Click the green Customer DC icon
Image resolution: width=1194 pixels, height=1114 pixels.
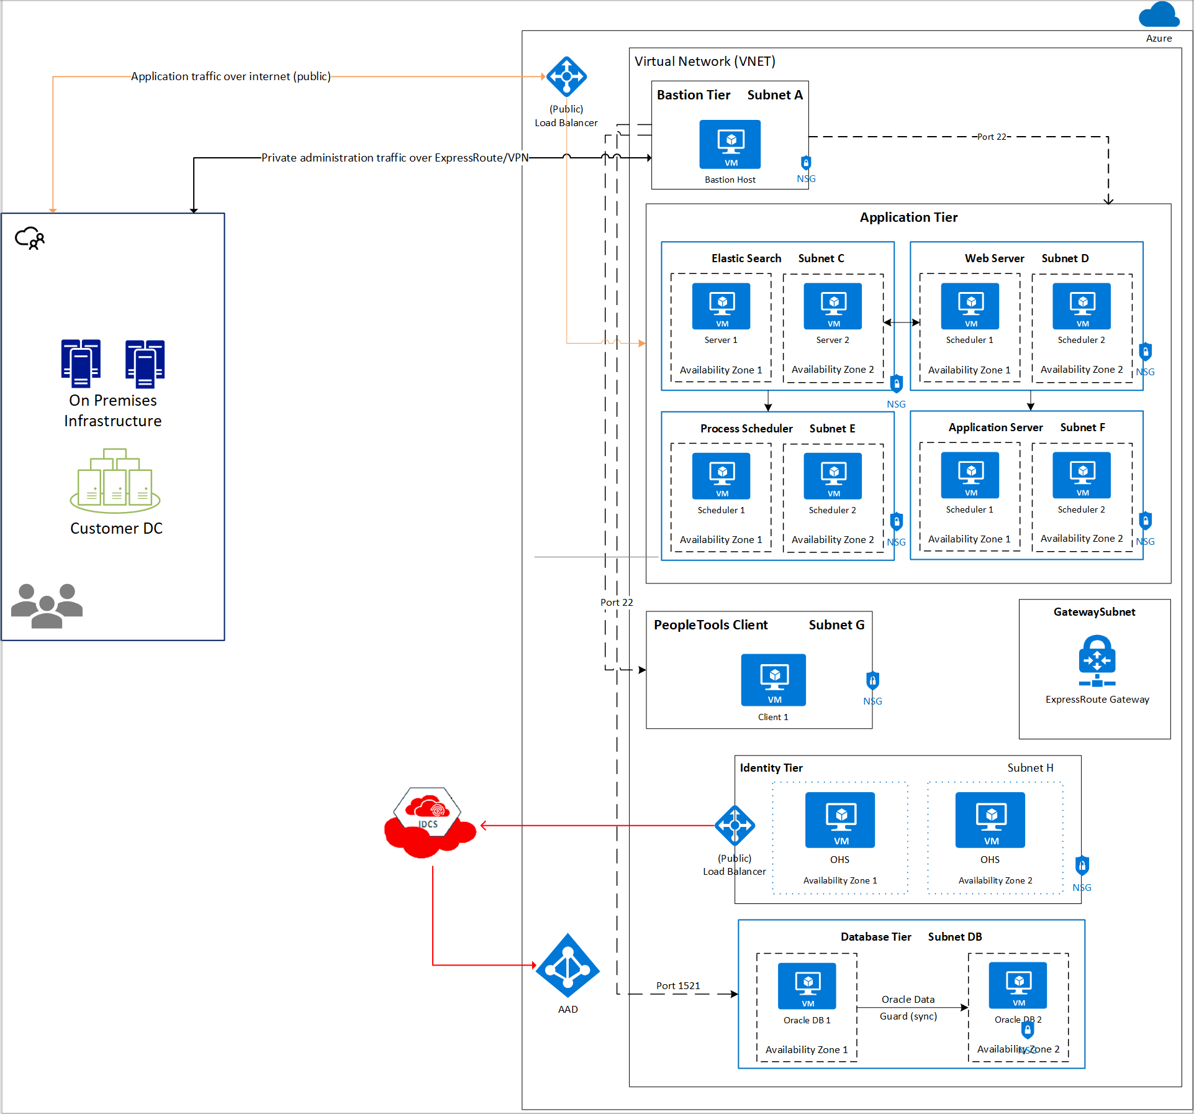115,481
